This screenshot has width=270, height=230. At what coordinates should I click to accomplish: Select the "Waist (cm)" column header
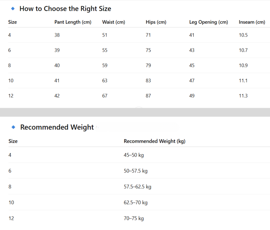[114, 22]
